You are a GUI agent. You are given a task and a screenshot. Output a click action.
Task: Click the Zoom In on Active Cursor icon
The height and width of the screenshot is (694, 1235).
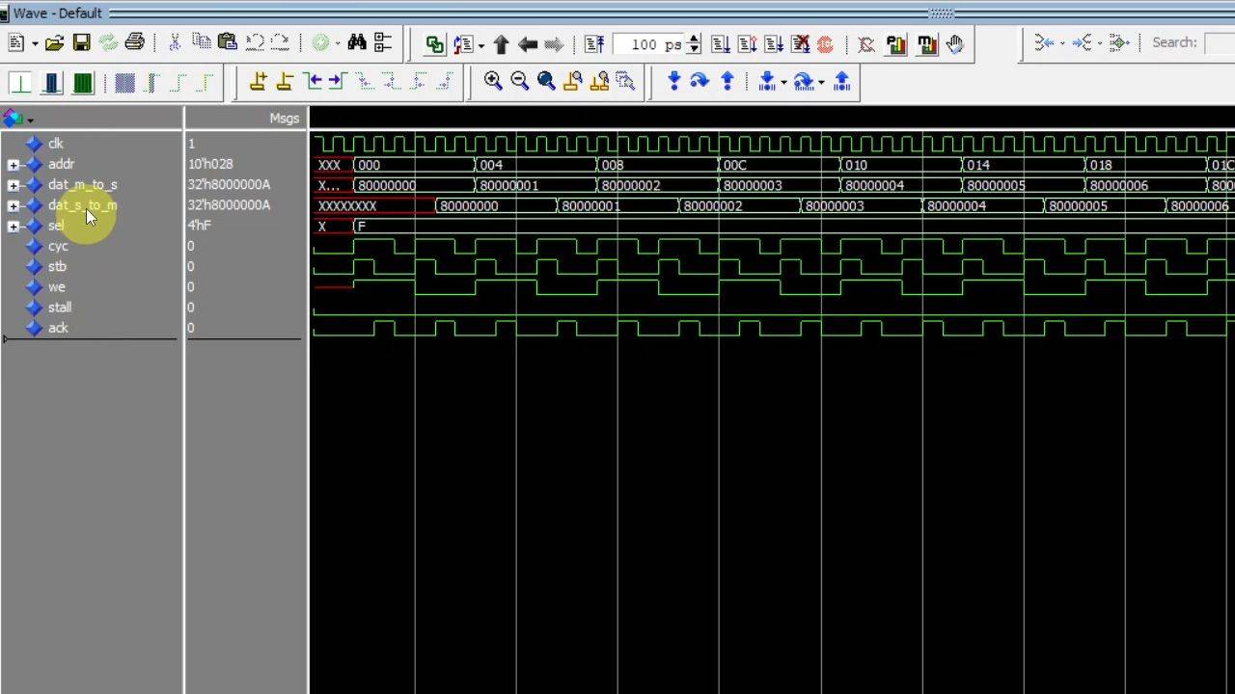[573, 81]
